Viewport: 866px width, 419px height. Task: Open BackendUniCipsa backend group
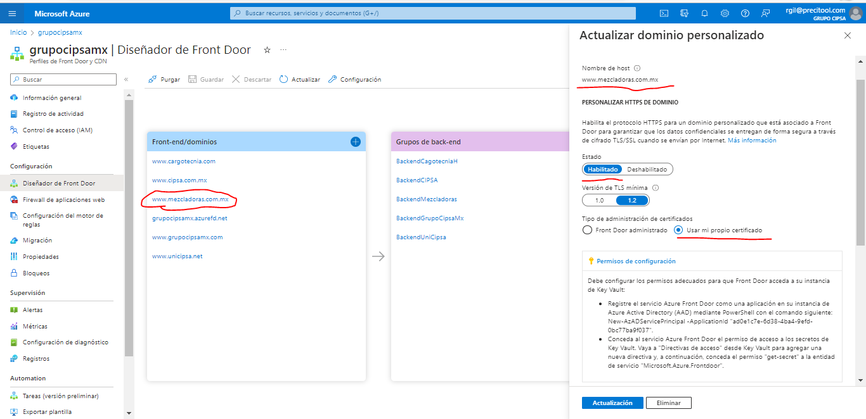pyautogui.click(x=421, y=237)
